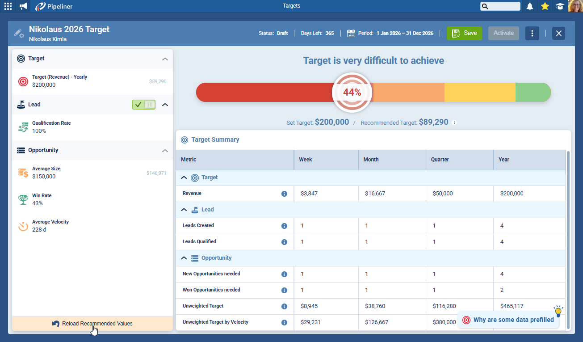Collapse the Opportunity panel in sidebar
Image resolution: width=583 pixels, height=342 pixels.
point(165,151)
